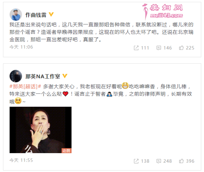Open comments on post with 248 comments
Screen dimensions: 204x172
tap(164, 161)
